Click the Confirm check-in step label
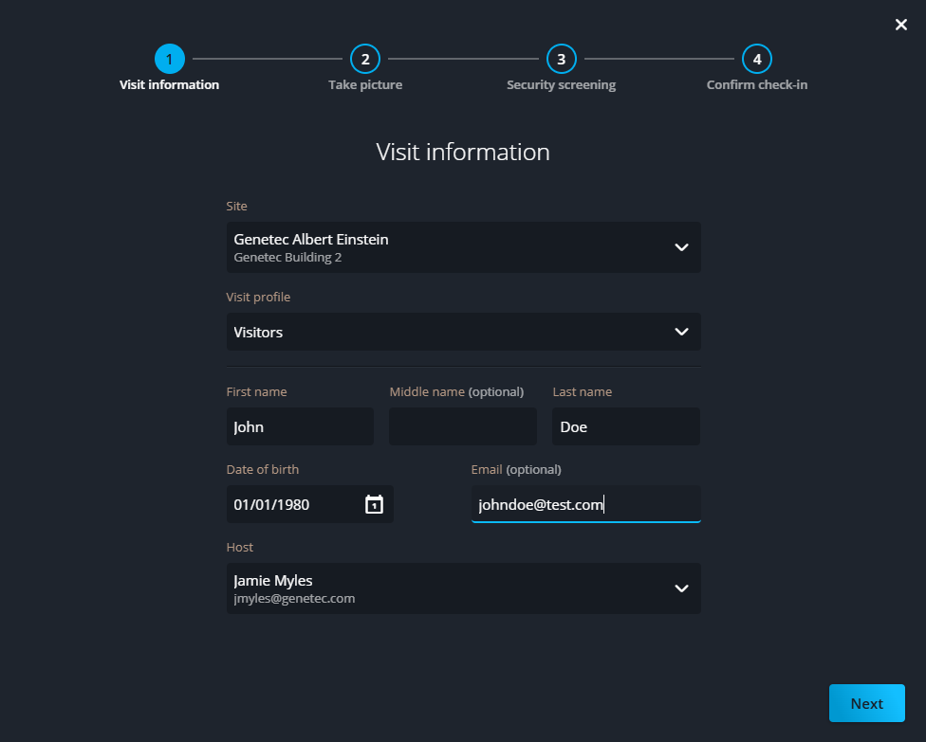 coord(757,84)
